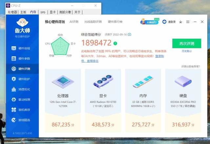Open 处理器 tab in CPU-Z window
The height and width of the screenshot is (144, 210).
[12, 12]
